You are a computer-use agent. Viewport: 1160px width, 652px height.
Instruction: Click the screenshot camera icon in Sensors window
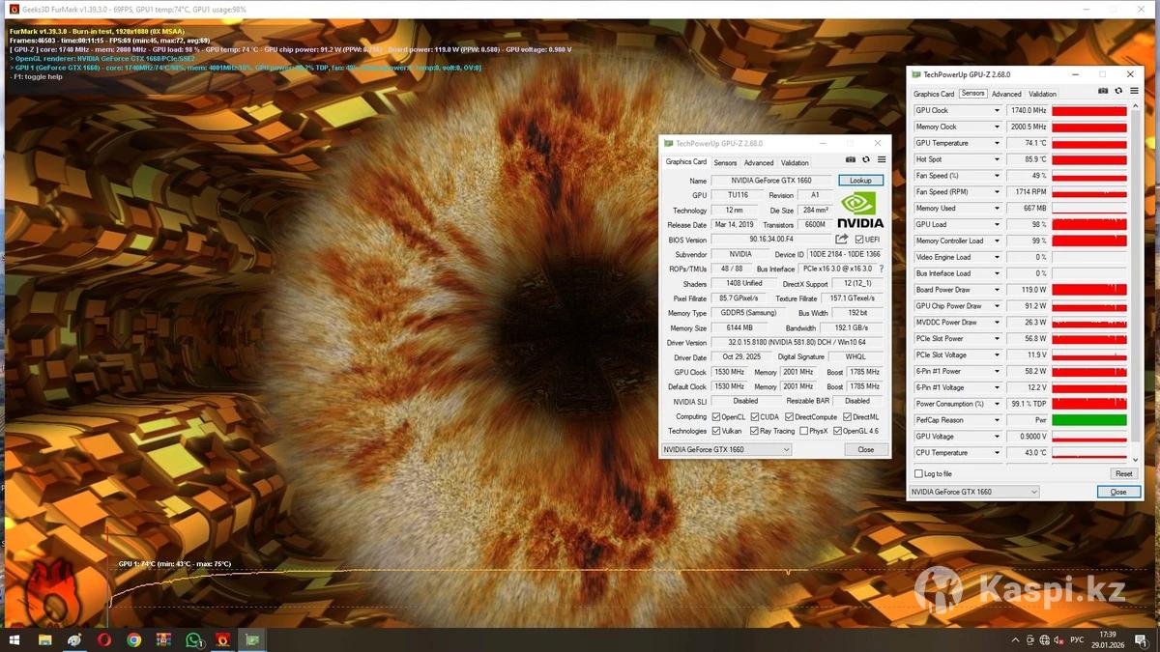tap(1103, 91)
